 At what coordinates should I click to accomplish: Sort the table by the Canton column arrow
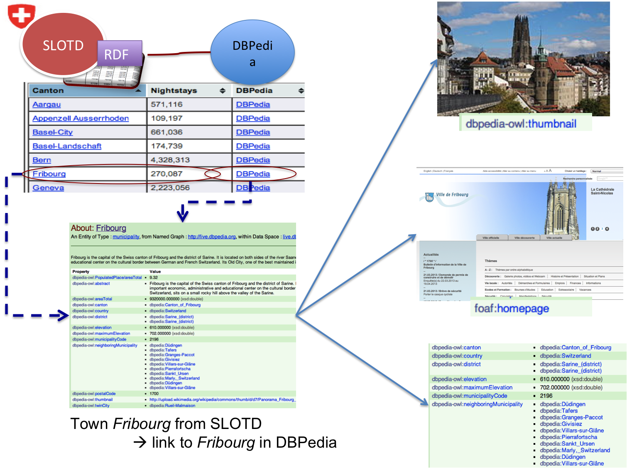(138, 91)
